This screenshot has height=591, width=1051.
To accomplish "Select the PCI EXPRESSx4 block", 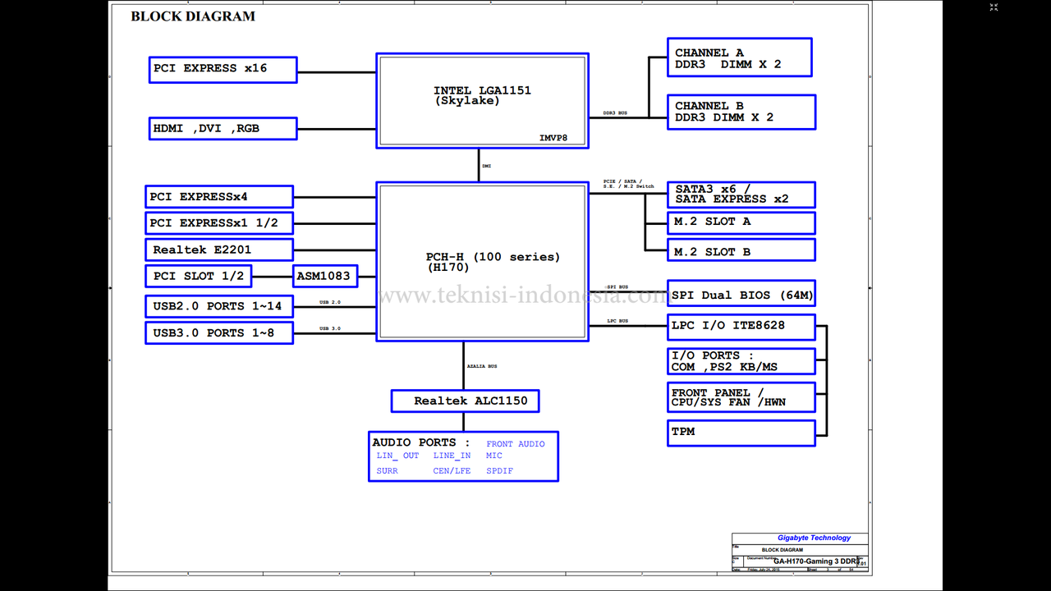I will tap(219, 197).
